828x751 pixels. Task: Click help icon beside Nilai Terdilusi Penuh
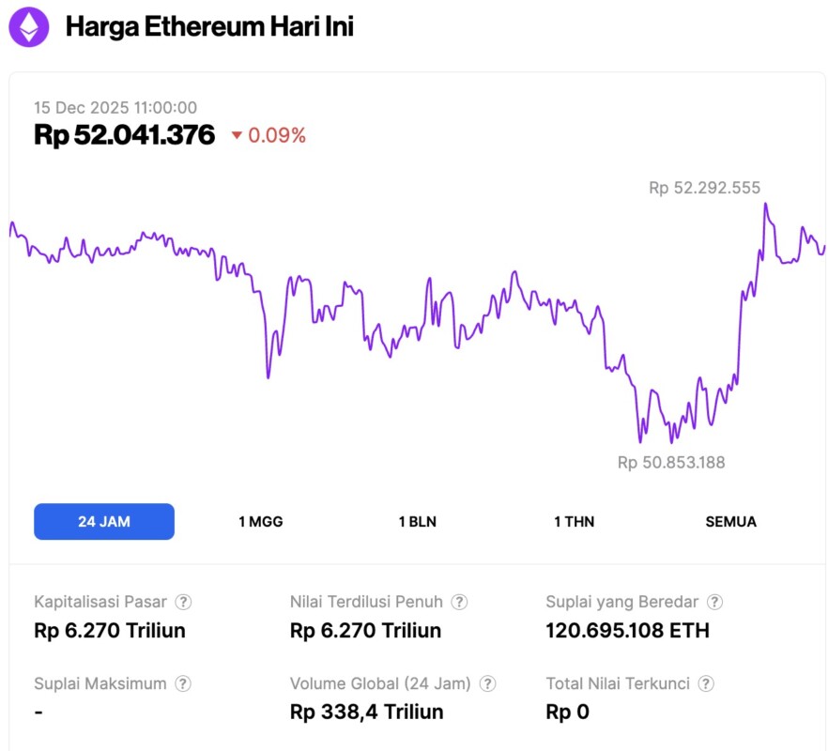pos(459,602)
